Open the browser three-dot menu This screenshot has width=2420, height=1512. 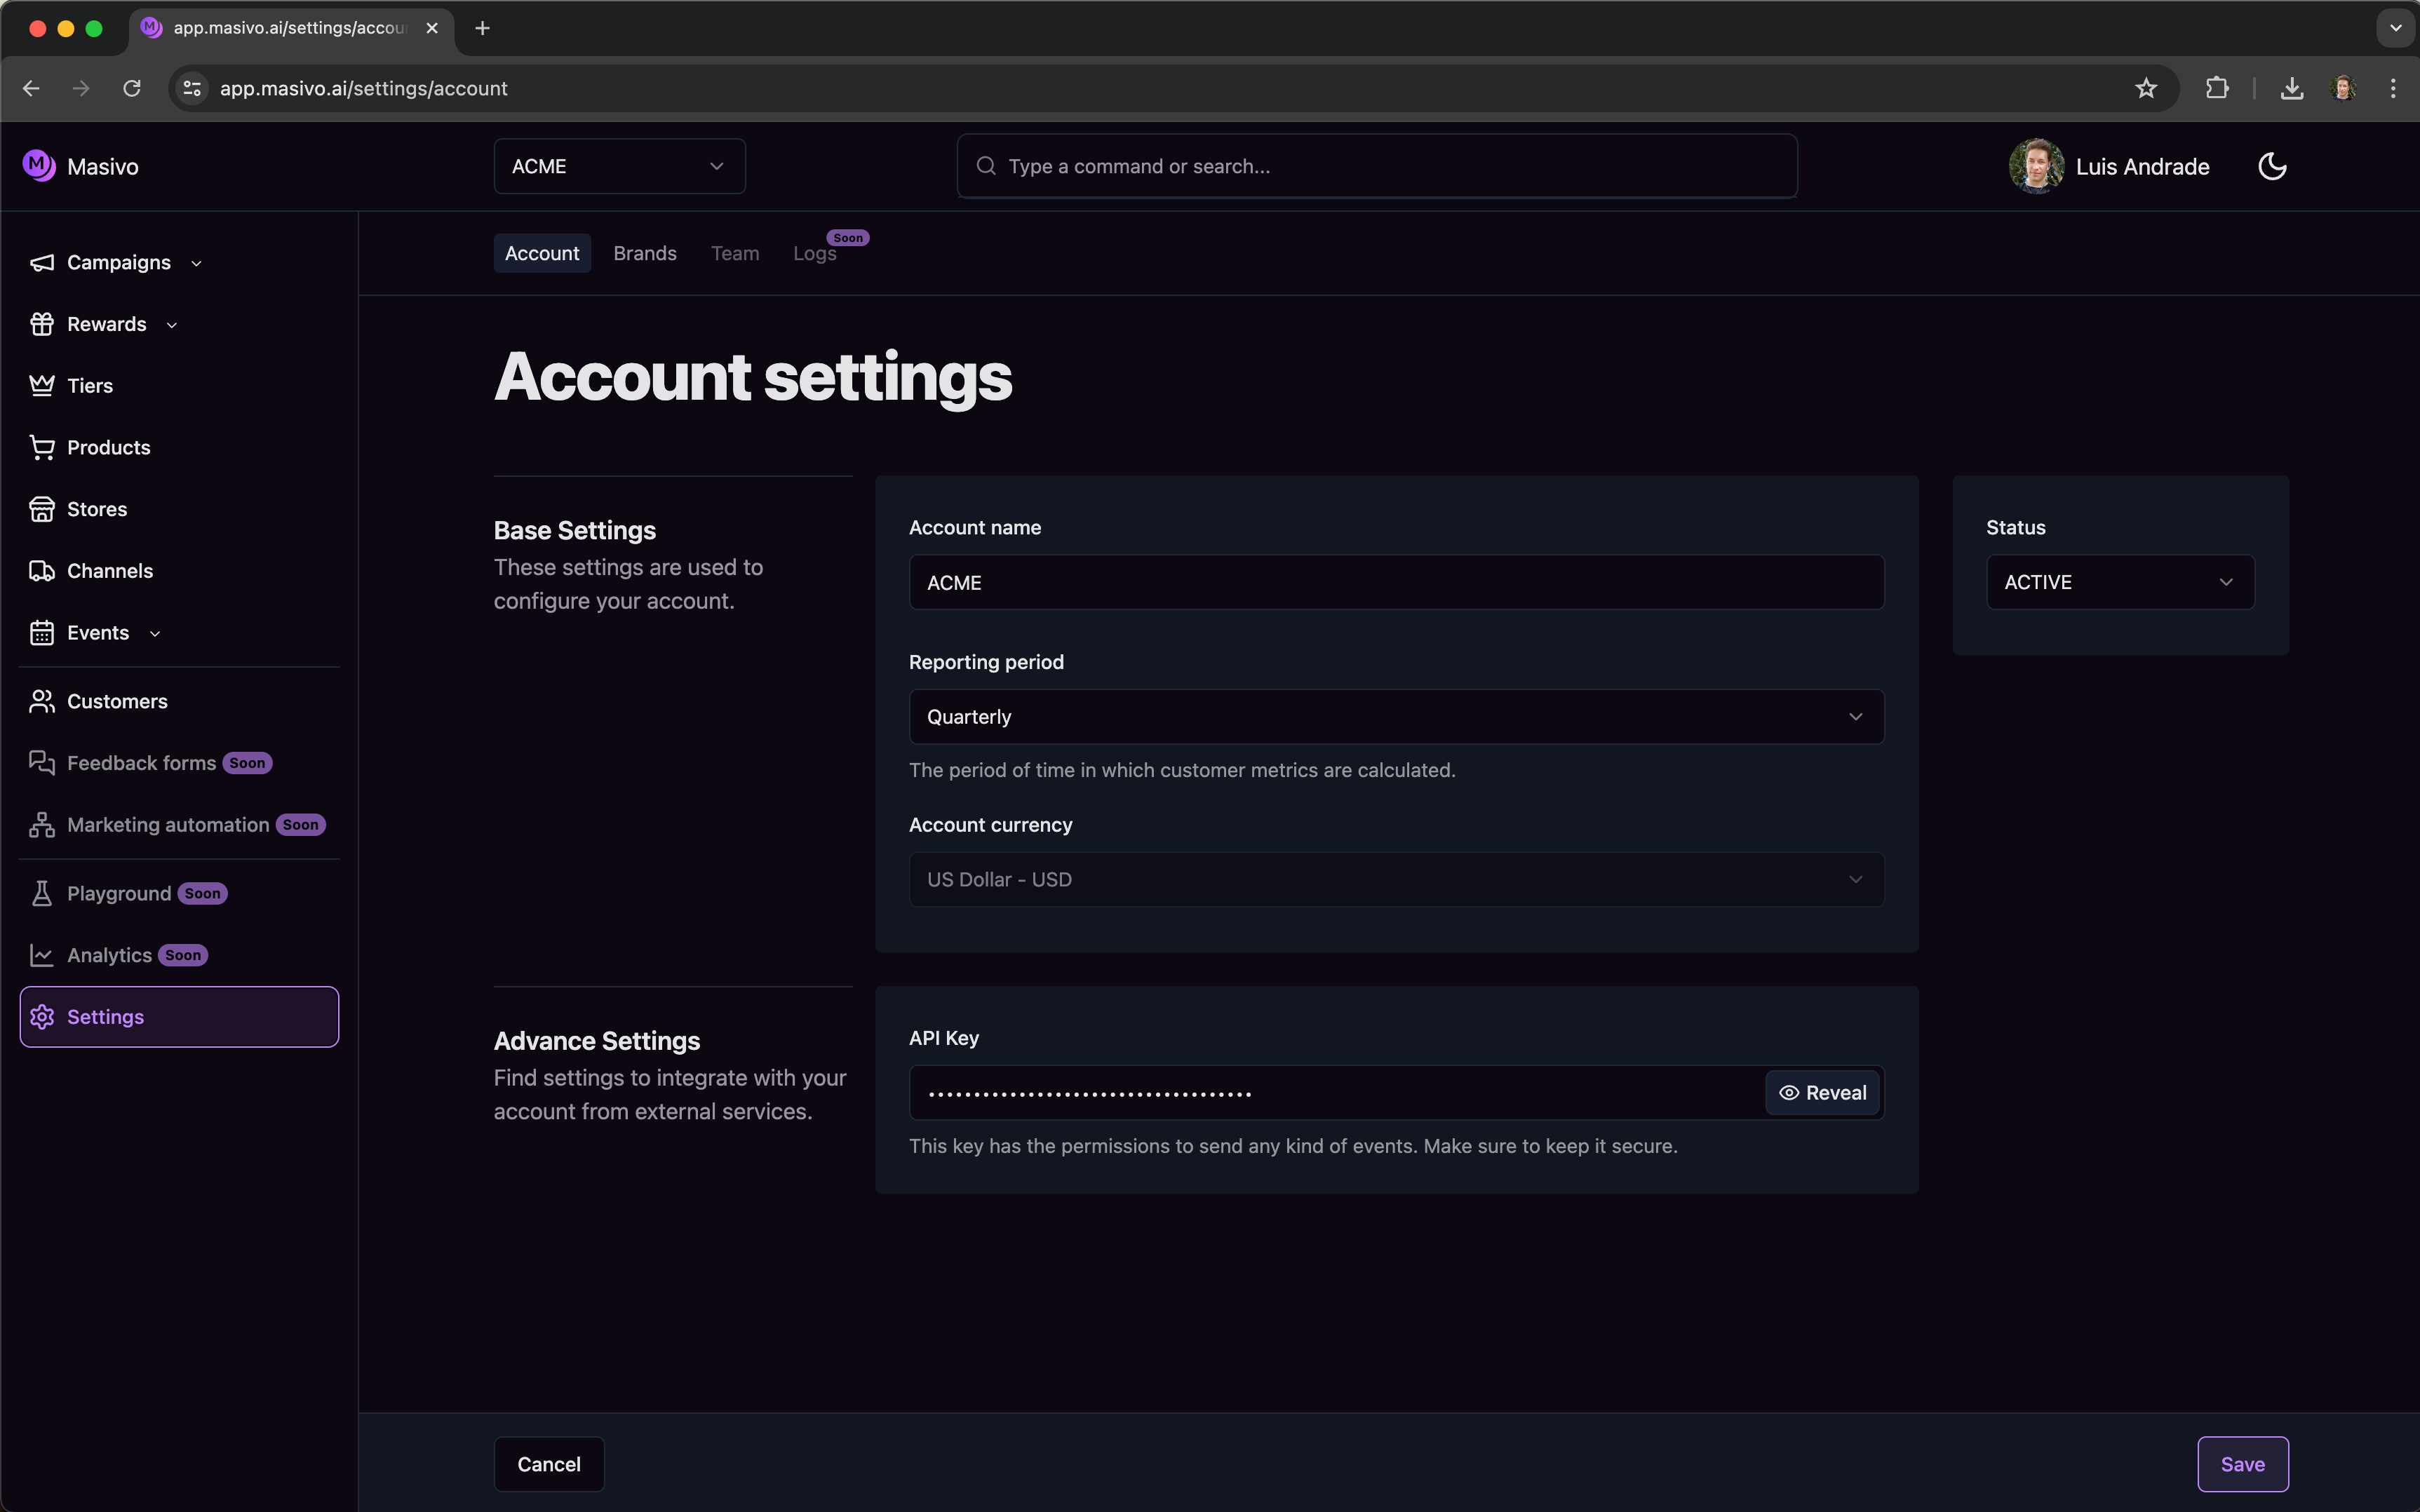[2393, 88]
